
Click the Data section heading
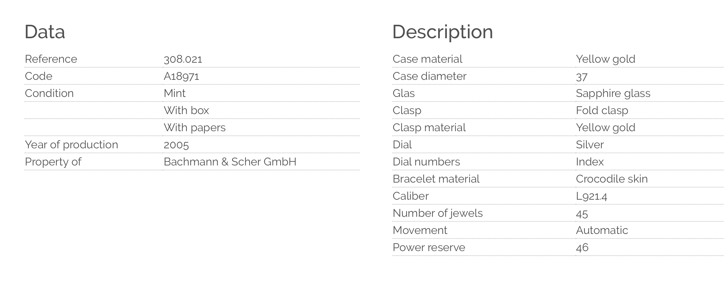[x=45, y=32]
